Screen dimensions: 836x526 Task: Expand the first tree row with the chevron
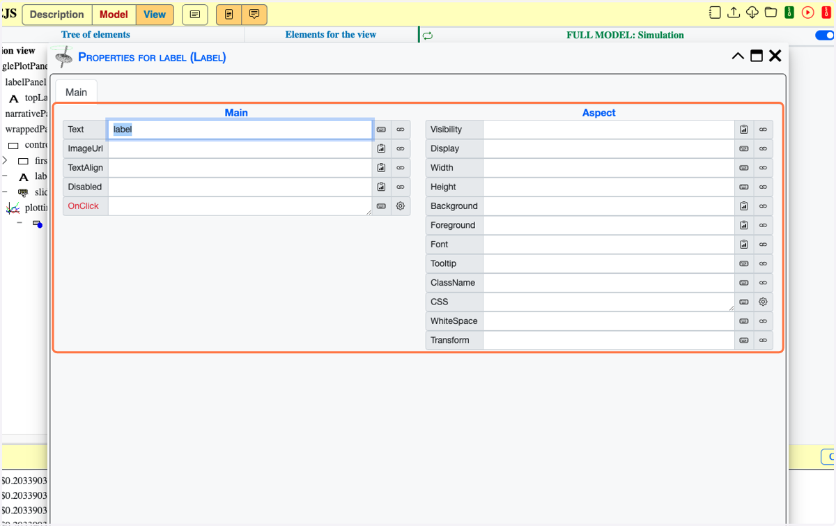pos(5,160)
